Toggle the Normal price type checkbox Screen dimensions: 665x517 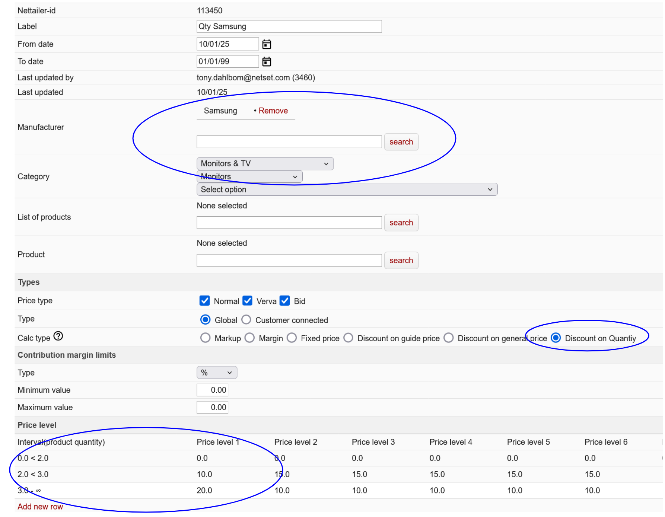pos(204,301)
